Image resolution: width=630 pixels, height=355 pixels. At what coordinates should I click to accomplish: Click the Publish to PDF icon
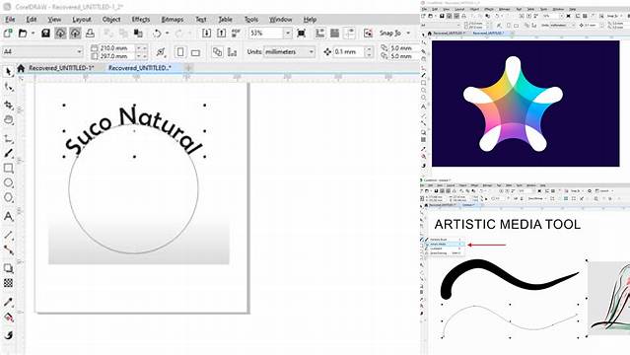tap(236, 33)
